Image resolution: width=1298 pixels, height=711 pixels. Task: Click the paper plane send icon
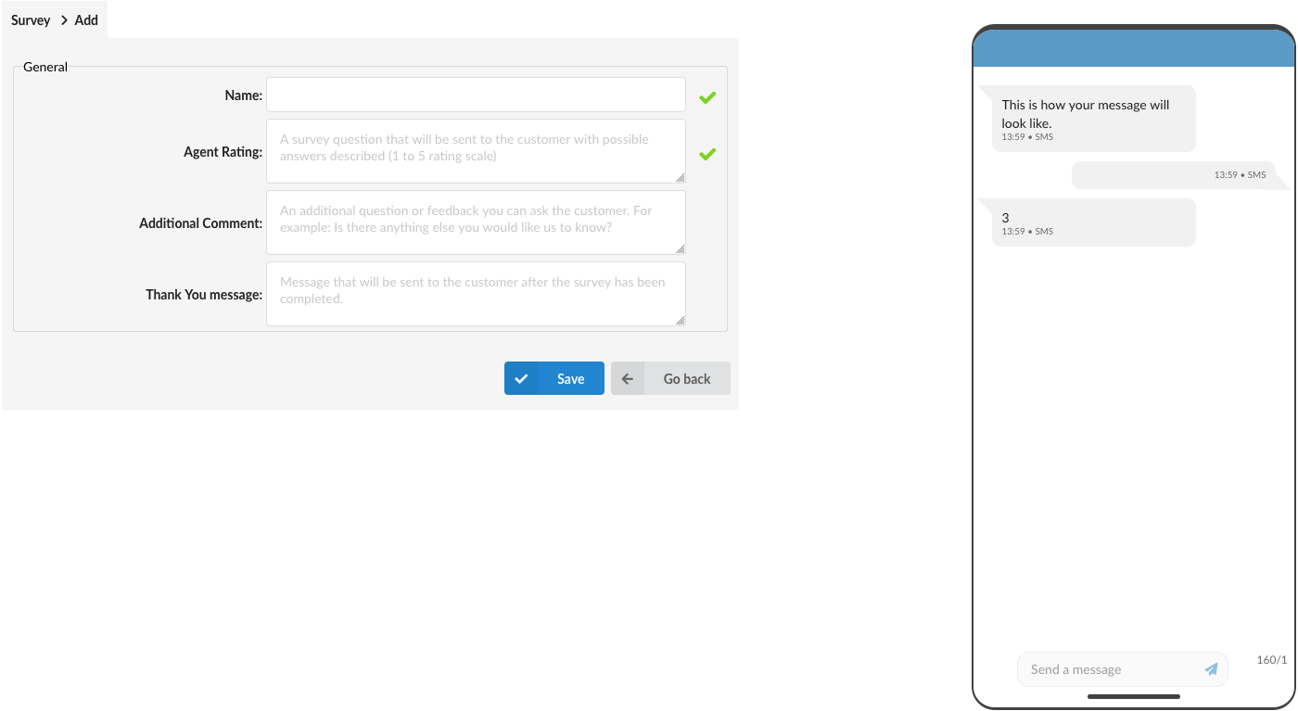(1211, 669)
